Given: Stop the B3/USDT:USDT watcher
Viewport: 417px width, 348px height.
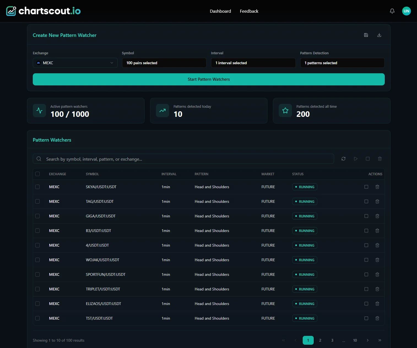Looking at the screenshot, I should point(366,231).
